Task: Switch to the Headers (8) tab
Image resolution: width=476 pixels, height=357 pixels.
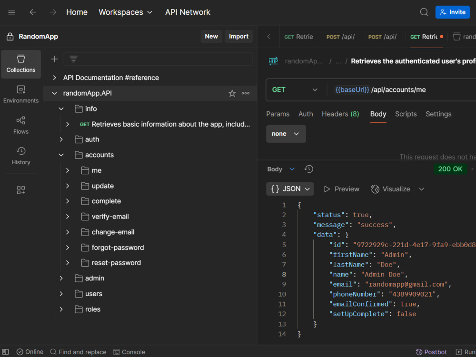Action: pos(340,114)
